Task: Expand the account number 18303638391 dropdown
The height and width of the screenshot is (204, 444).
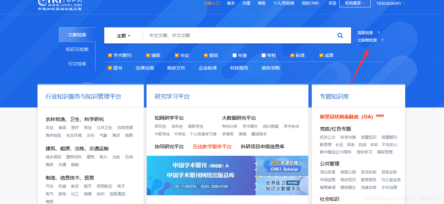Action: point(391,3)
